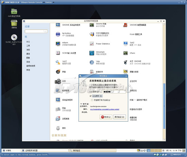Collapse the details expander in dialog
This screenshot has width=187, height=157.
pyautogui.click(x=81, y=104)
